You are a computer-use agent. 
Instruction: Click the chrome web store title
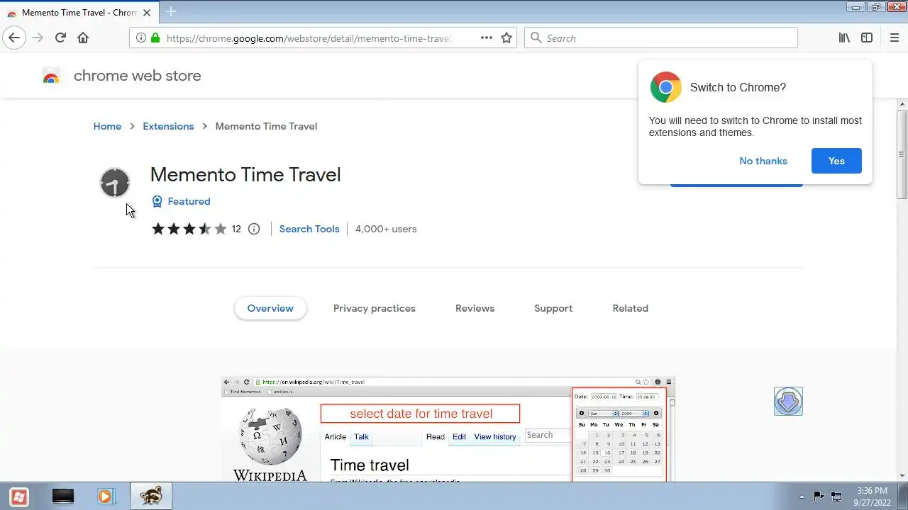click(x=138, y=76)
